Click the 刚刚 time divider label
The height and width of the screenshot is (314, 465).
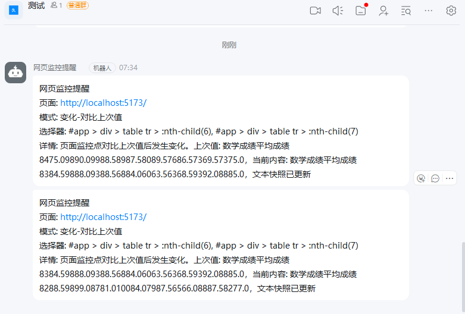[229, 45]
